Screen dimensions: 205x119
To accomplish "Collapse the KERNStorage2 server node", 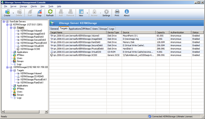I will 7,67.
